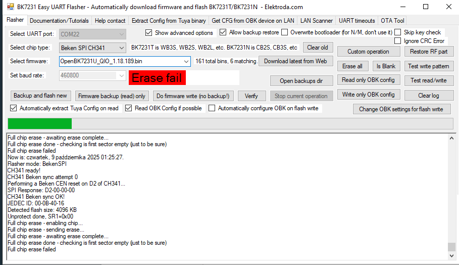The image size is (459, 265).
Task: Open the Documentation/Tutorials tab
Action: (59, 21)
